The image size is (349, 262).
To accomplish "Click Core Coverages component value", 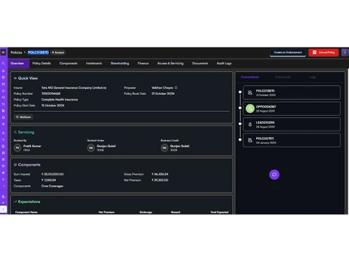I will click(52, 186).
